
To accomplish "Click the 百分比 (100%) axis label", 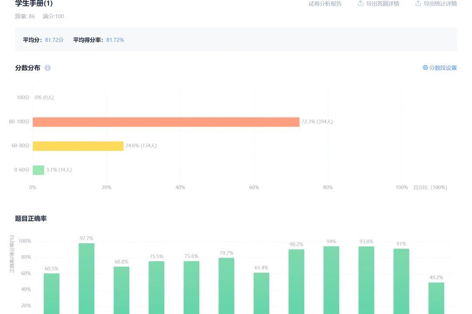I will [x=430, y=187].
